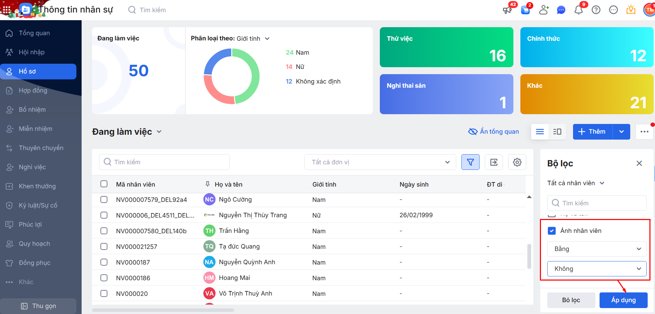Click the Bỏ lọc button
The height and width of the screenshot is (314, 655).
571,300
